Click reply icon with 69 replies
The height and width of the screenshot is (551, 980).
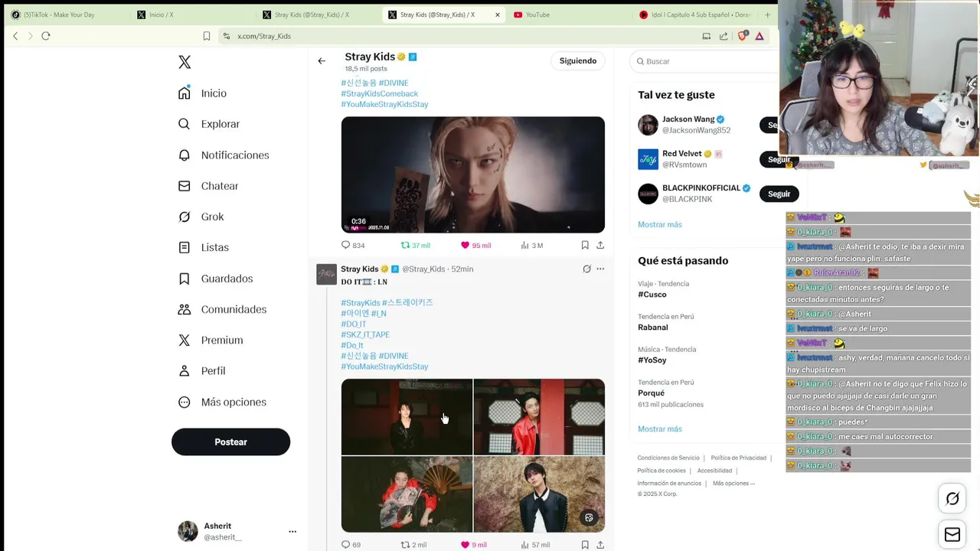[345, 545]
